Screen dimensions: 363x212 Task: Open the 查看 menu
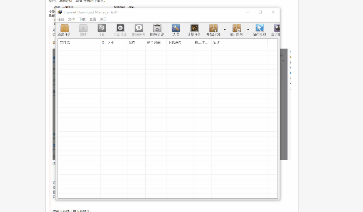93,19
